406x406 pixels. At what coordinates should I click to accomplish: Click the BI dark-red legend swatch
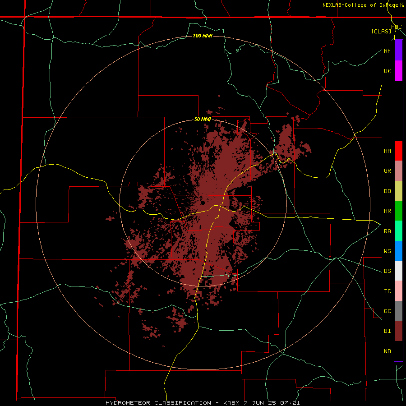[x=398, y=331]
